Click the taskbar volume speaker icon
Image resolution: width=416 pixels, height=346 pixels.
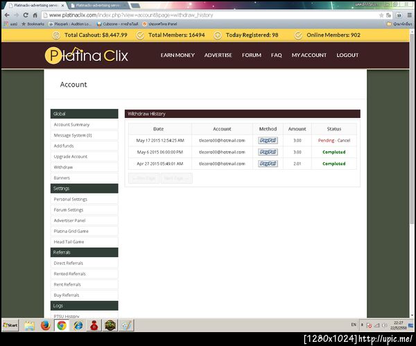point(384,325)
